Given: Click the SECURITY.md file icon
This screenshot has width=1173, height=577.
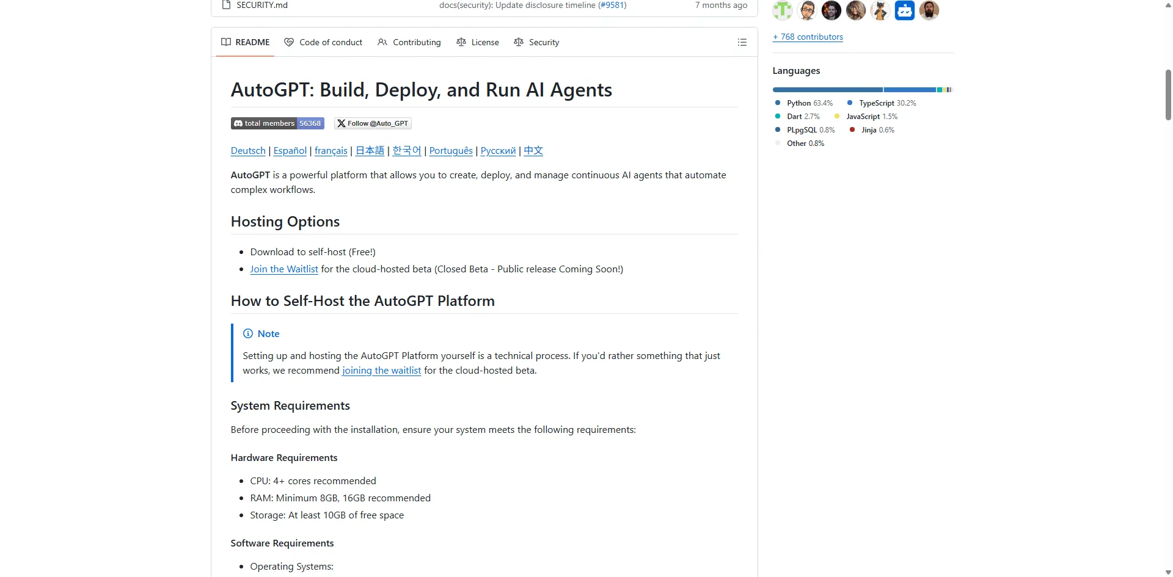Looking at the screenshot, I should click(226, 5).
